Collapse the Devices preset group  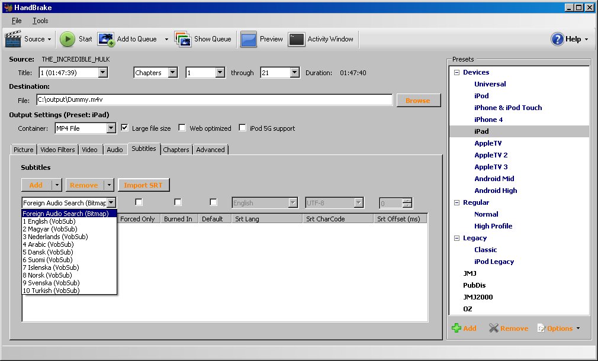456,72
